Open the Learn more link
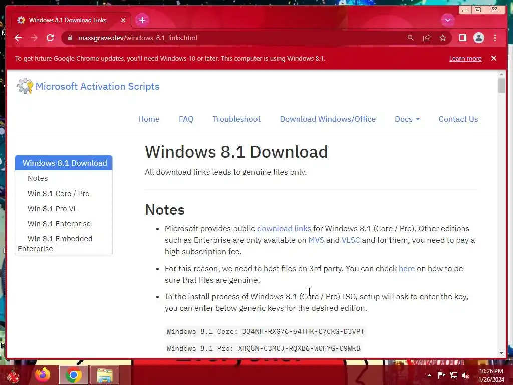Screen dimensions: 513x385 [x=465, y=58]
